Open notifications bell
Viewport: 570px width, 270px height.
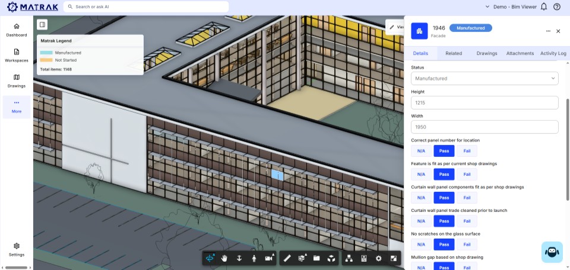coord(544,7)
